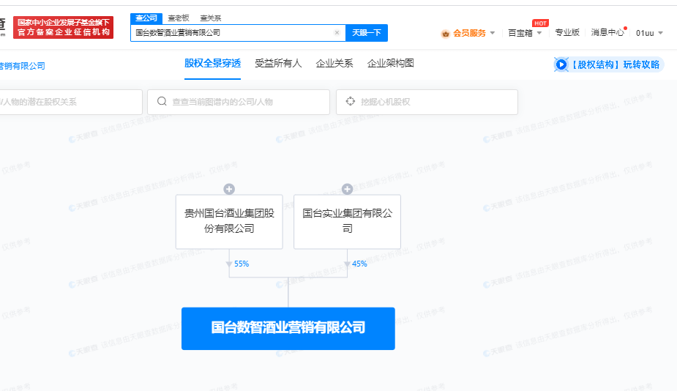Expand shareholders above 国台实业集团有限公司
Image resolution: width=677 pixels, height=391 pixels.
click(347, 189)
